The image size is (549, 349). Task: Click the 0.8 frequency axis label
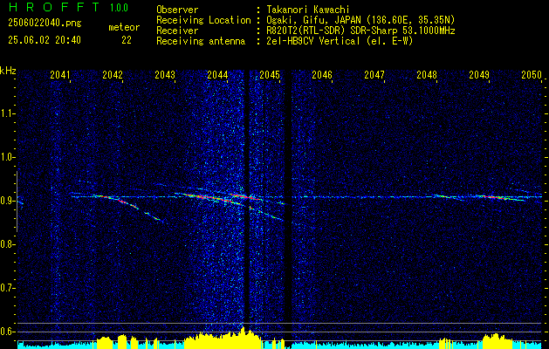[7, 244]
